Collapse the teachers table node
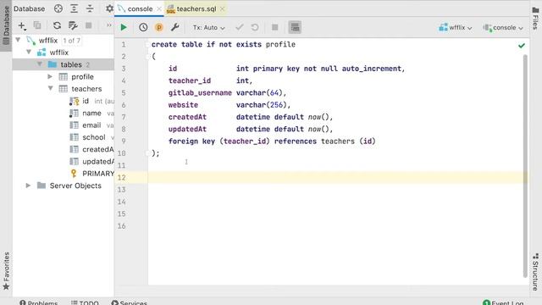Viewport: 542px width, 305px height. pos(51,88)
